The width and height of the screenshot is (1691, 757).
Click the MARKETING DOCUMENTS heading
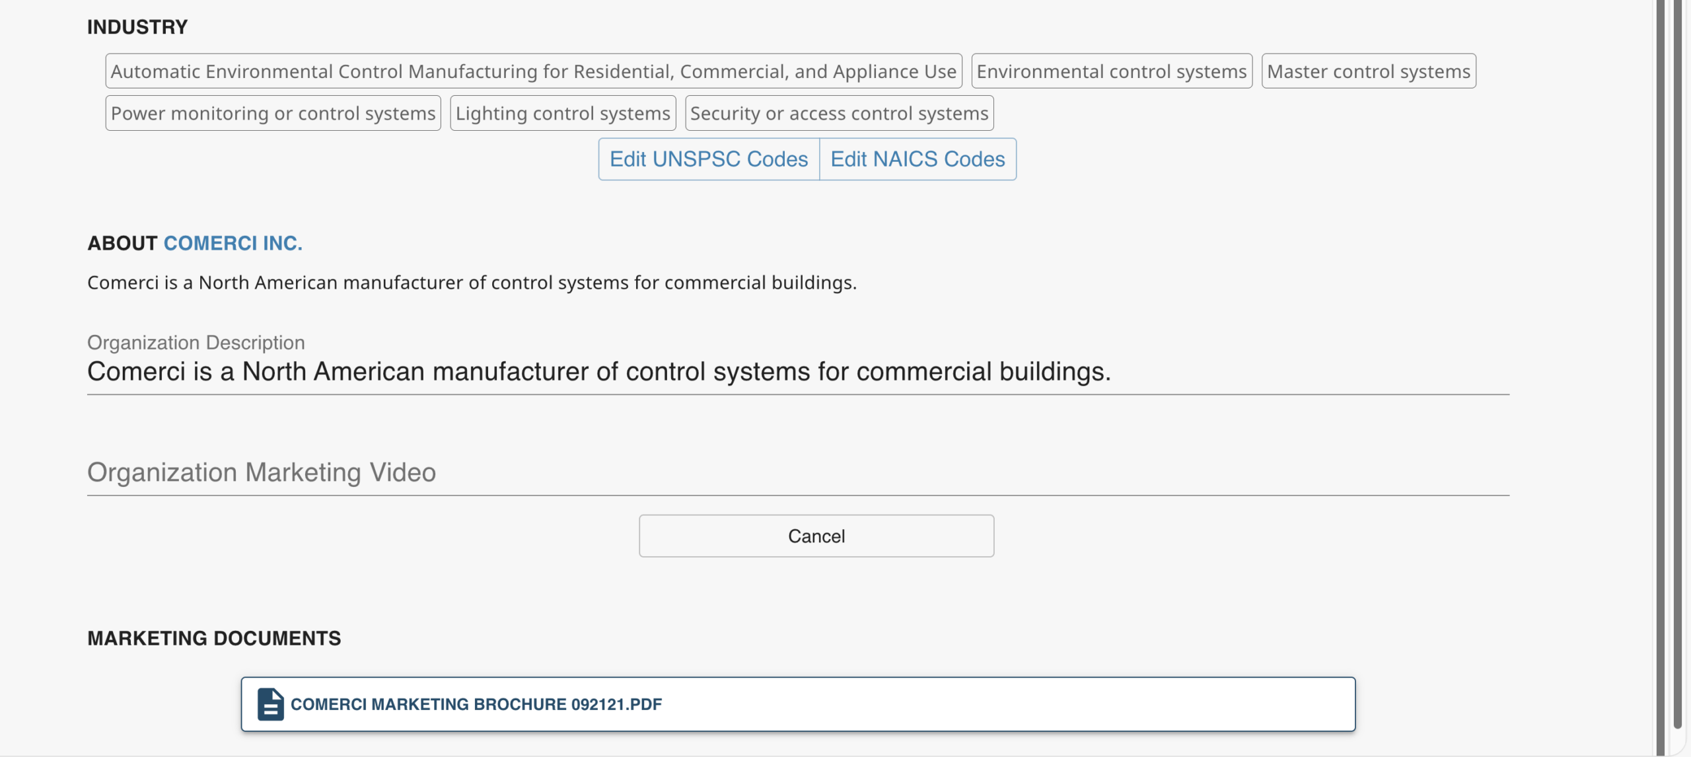214,638
